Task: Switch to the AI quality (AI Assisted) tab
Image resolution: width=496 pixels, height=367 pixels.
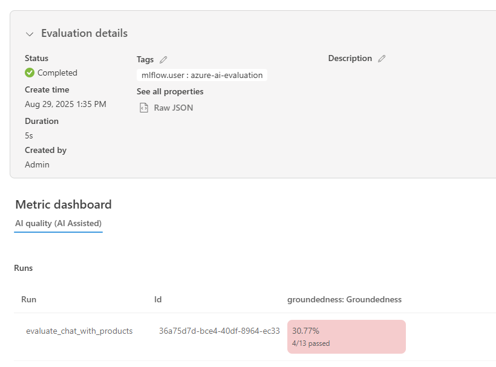Action: pos(58,223)
